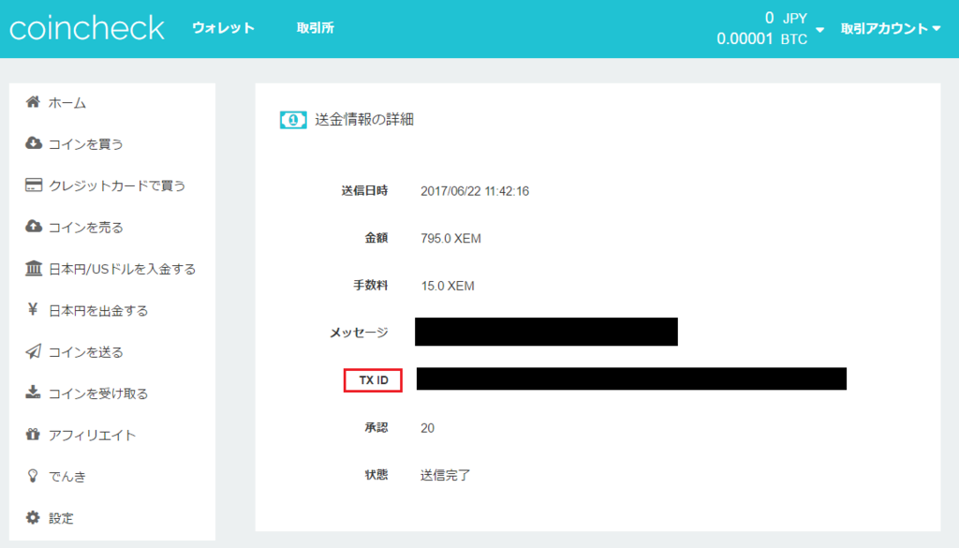959x548 pixels.
Task: Click the bank building icon for deposits
Action: tap(34, 269)
